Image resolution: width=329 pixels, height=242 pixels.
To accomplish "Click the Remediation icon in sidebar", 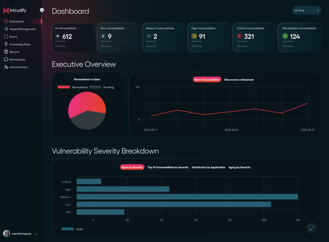I will pos(6,59).
